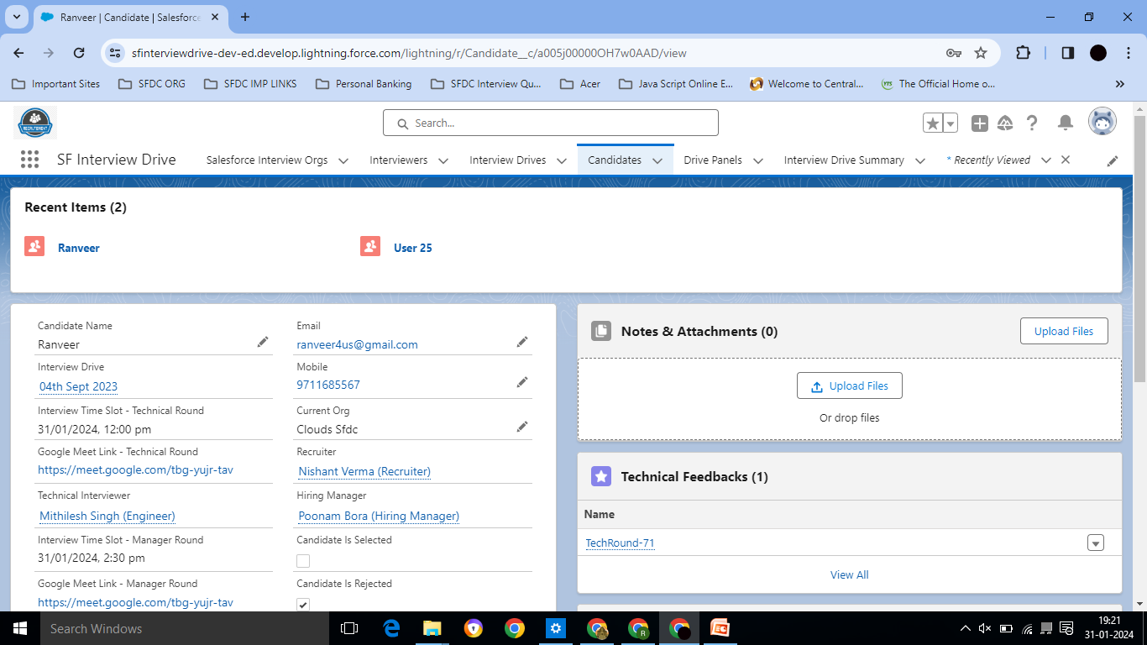Screen dimensions: 1147x645
Task: Click the Upload Files header button
Action: click(x=1064, y=331)
